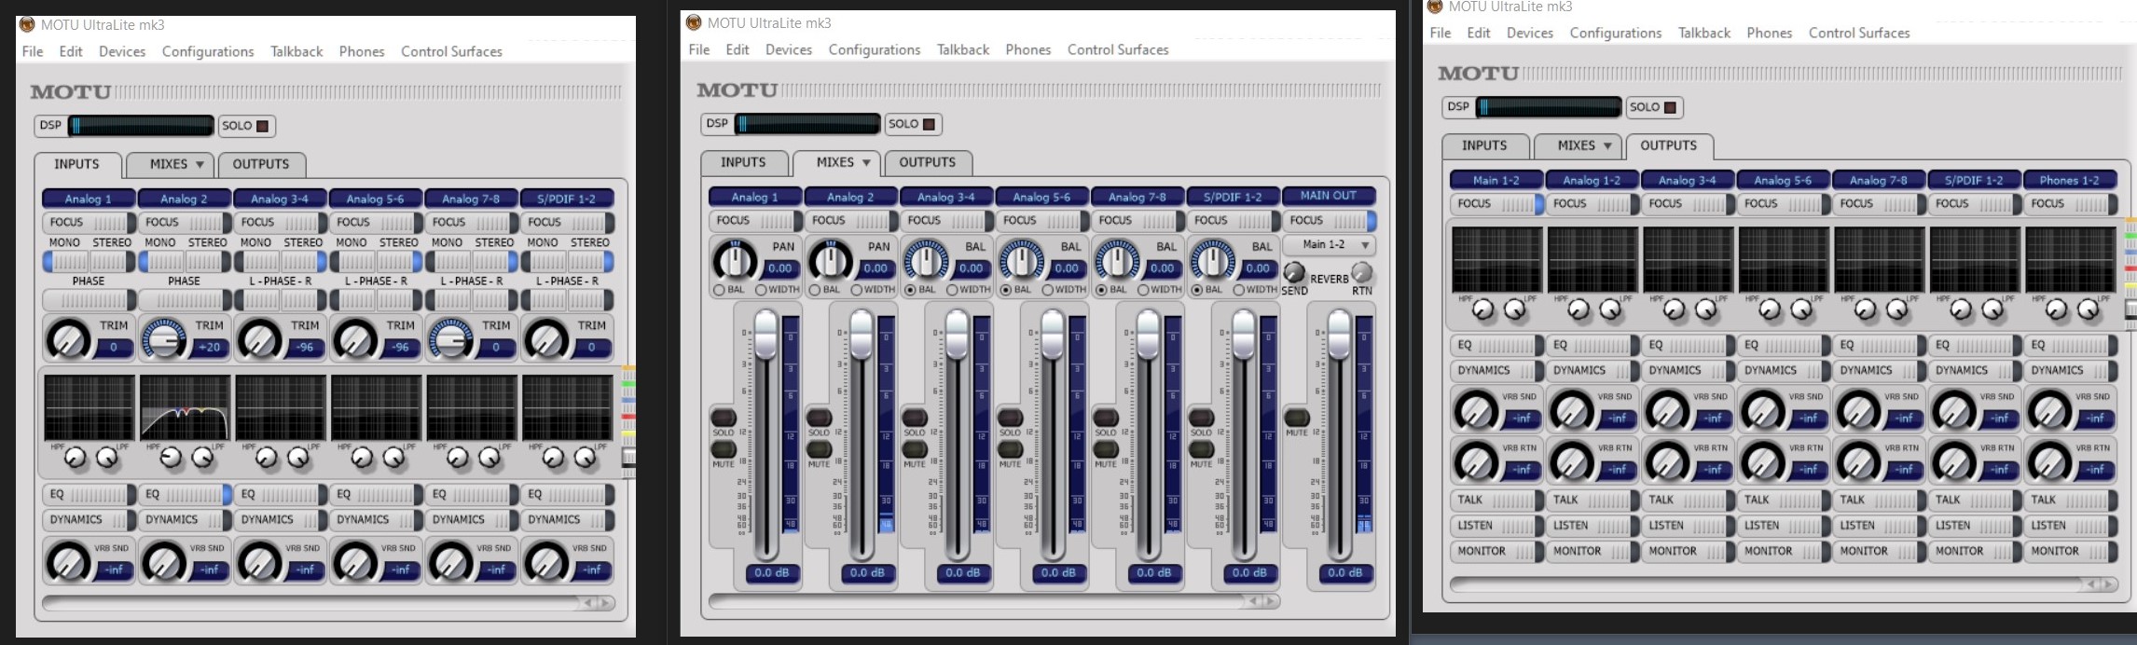
Task: Click the Analog 1 PAN knob, middle window
Action: pyautogui.click(x=735, y=259)
